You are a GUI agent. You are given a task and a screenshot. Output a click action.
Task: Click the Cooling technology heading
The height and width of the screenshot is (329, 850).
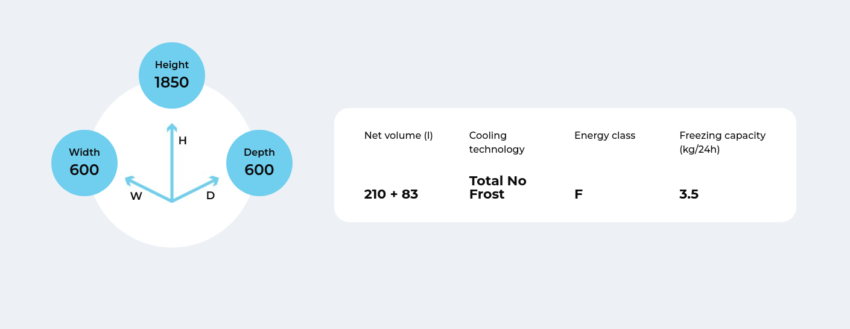click(497, 142)
